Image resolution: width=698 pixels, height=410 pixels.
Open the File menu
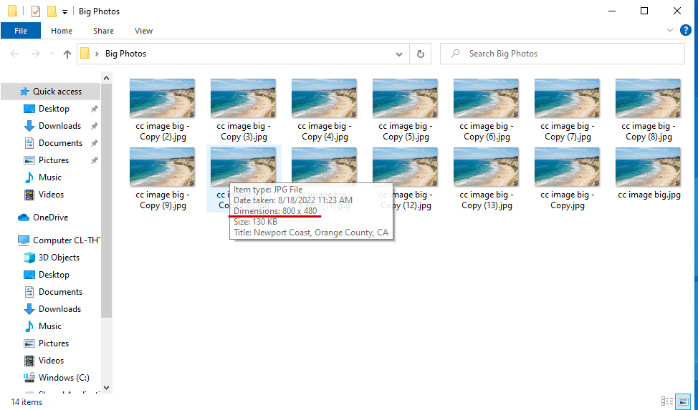(21, 31)
